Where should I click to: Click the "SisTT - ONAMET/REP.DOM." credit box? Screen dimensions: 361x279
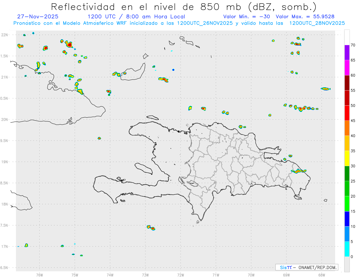[307, 267]
